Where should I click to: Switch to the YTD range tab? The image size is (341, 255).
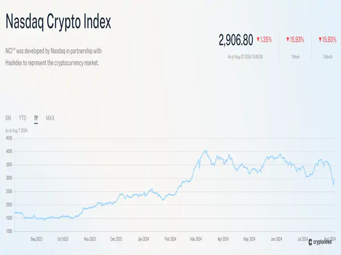click(x=22, y=118)
